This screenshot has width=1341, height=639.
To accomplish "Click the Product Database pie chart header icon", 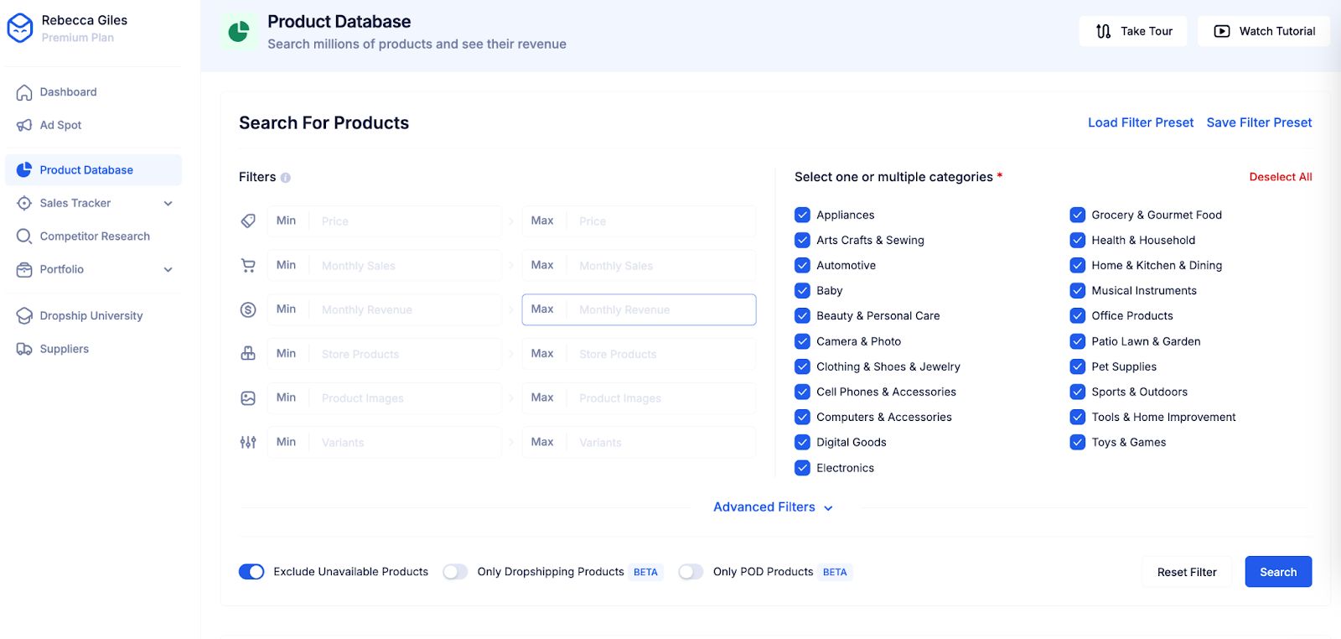I will tap(239, 32).
